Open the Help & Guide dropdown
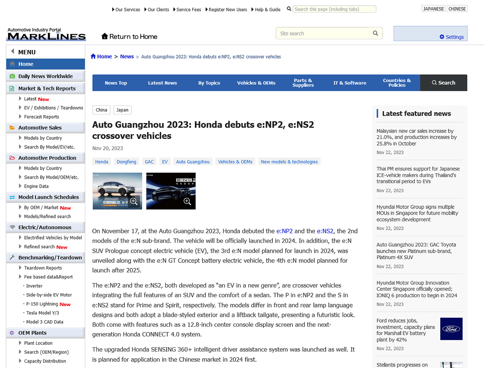Viewport: 490px width, 368px height. (266, 9)
